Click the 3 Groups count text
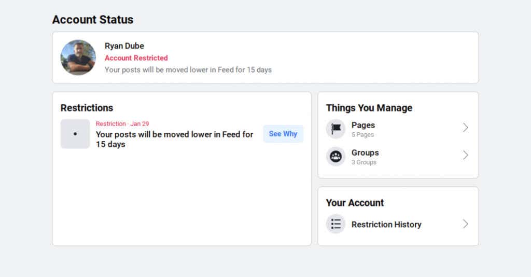 (364, 162)
